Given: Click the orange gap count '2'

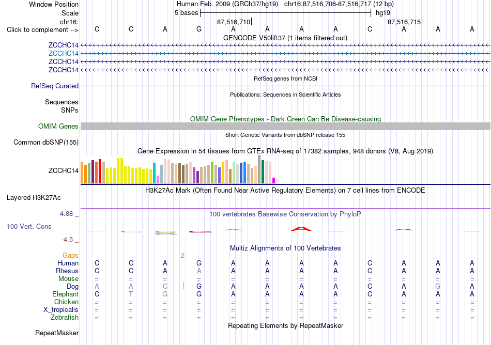Looking at the screenshot, I should 182,256.
